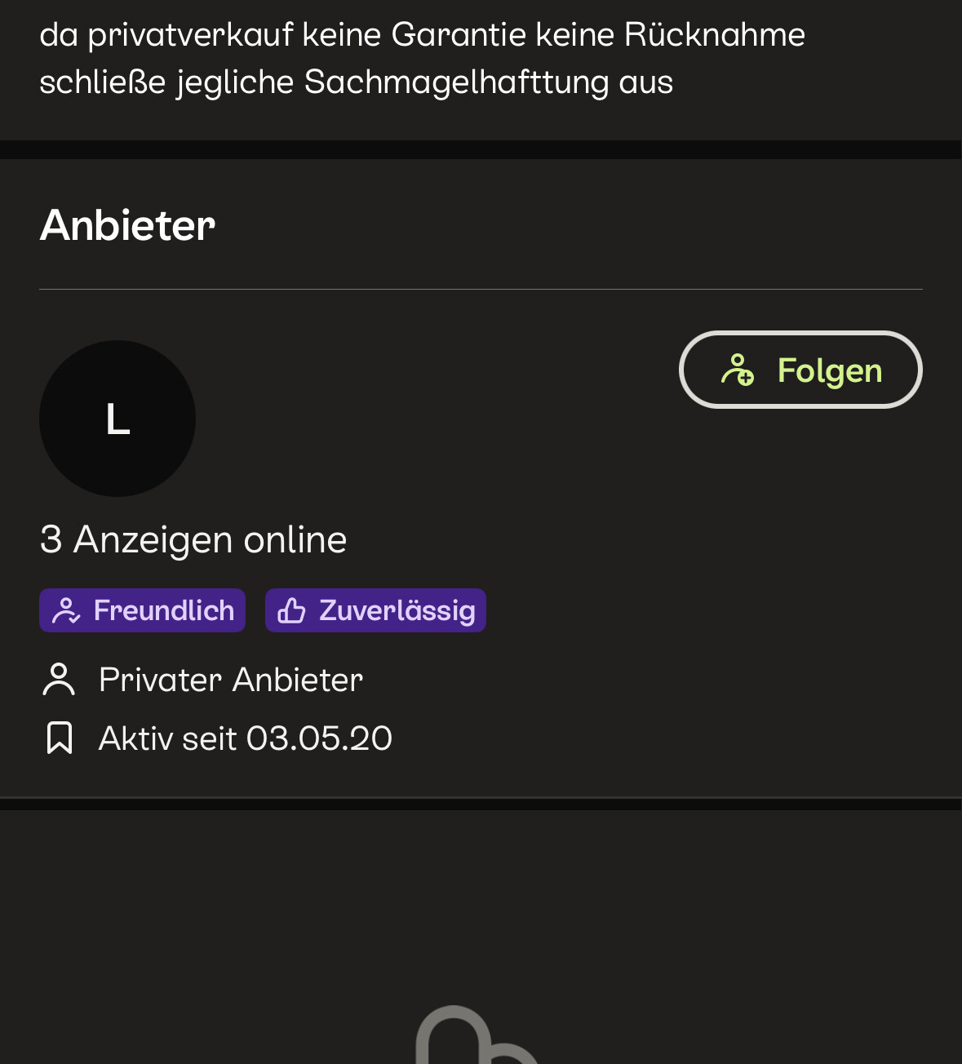Viewport: 962px width, 1064px height.
Task: Click the Anbieter section heading
Action: [127, 224]
